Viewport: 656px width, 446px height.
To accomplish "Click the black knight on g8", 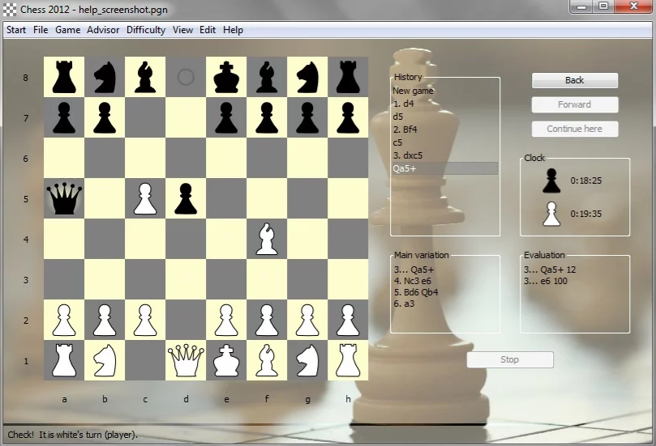I will (307, 77).
